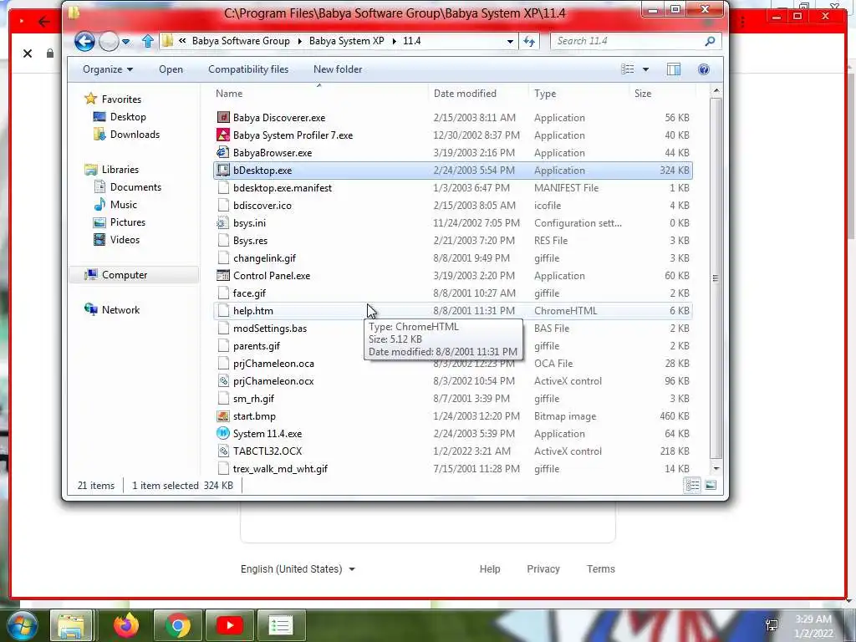This screenshot has height=642, width=856.
Task: Click the Change your view icon
Action: (x=628, y=69)
